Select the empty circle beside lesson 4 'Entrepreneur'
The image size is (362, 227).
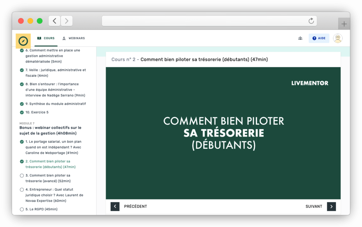tap(22, 190)
